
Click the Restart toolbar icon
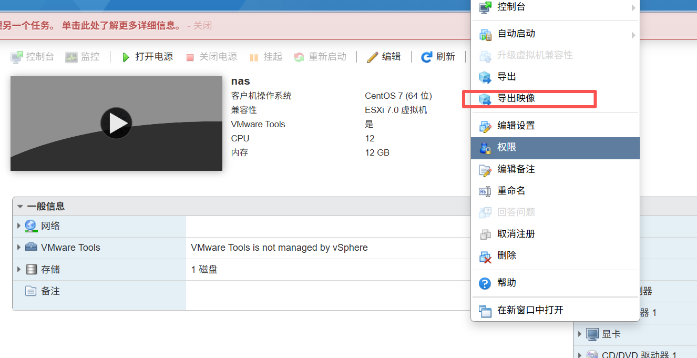coord(299,57)
